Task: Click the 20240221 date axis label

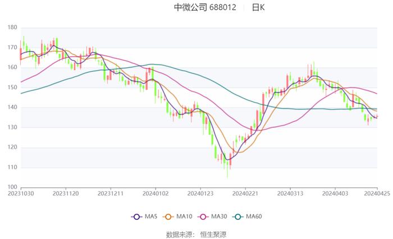Action: [x=245, y=194]
